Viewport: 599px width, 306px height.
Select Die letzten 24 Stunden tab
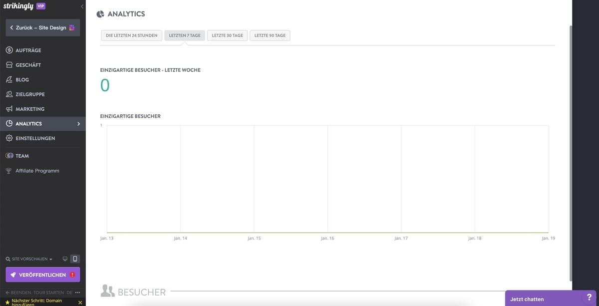pos(131,35)
